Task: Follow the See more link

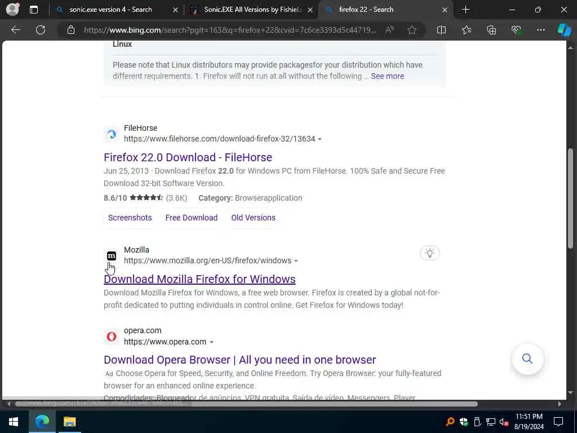Action: (x=387, y=76)
